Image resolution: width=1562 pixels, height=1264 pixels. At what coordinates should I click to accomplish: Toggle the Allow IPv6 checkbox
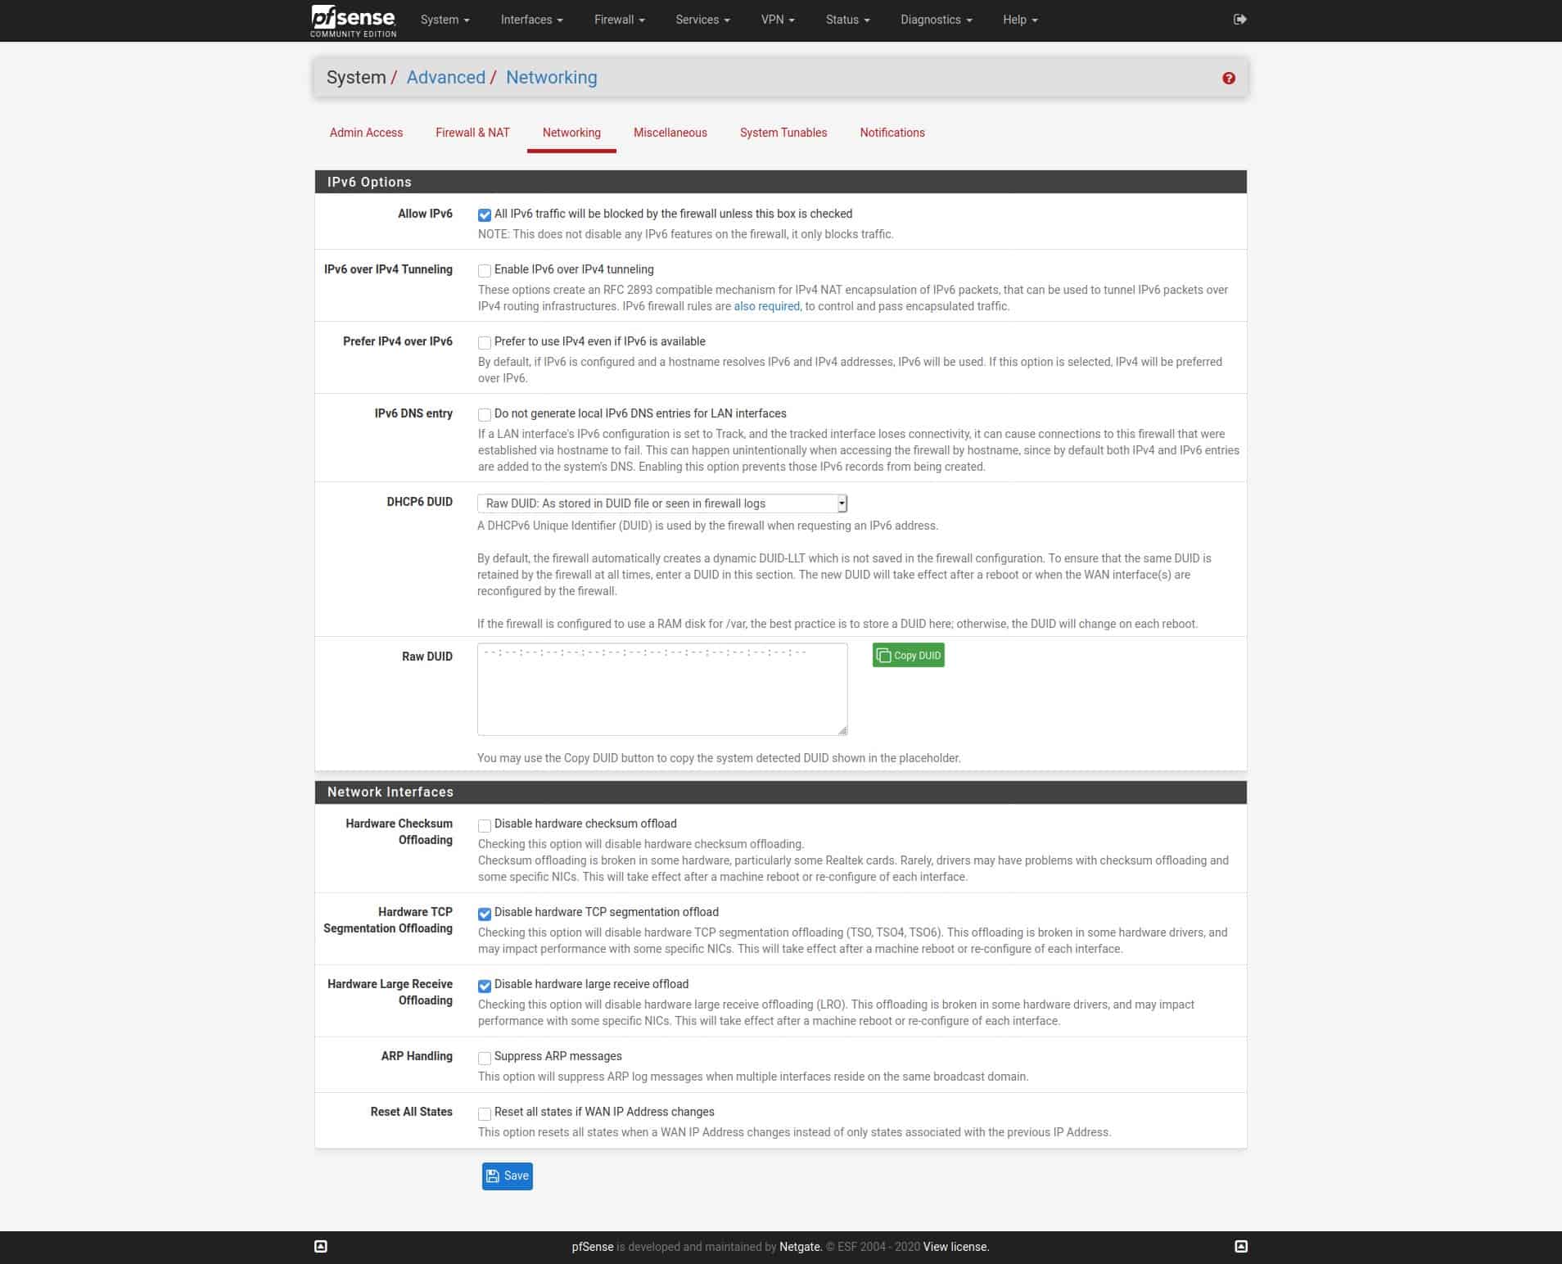coord(485,215)
